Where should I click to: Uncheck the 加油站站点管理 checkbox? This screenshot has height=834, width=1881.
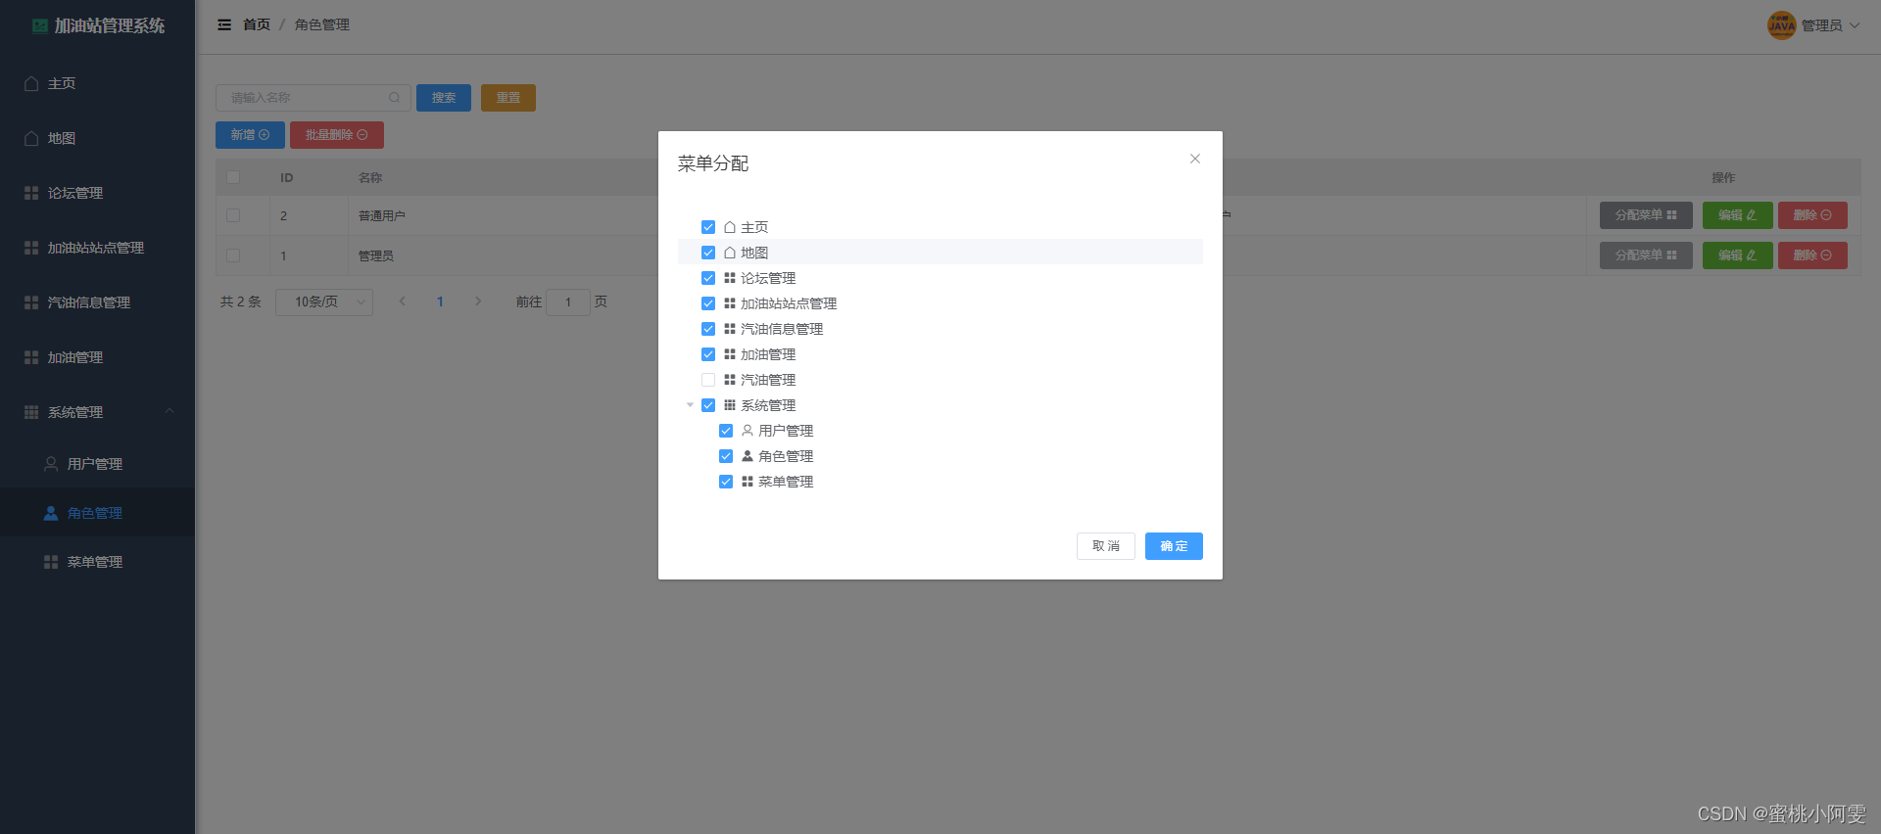tap(708, 303)
